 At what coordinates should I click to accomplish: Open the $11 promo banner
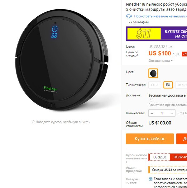[x=156, y=34]
